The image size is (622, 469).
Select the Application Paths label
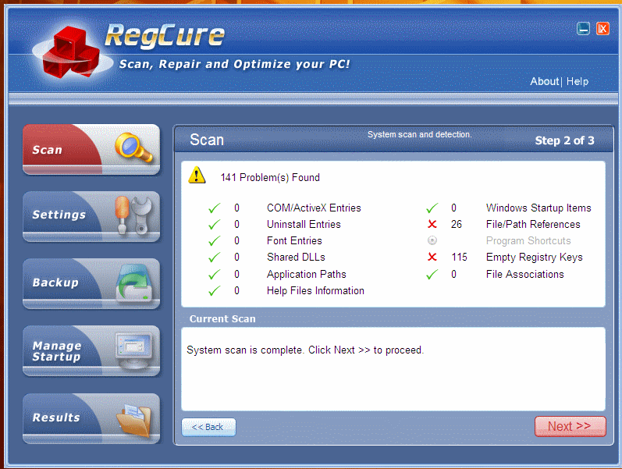click(306, 274)
